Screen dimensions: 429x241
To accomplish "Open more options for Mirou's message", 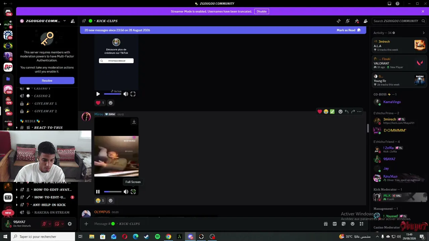I will 359,111.
